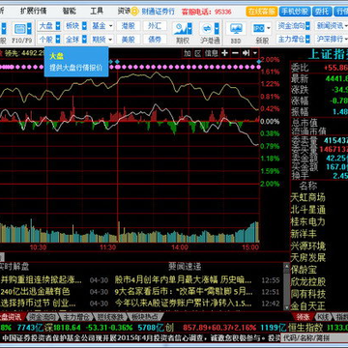Screen dimensions: 348x348
Task: Open the 扩展行情 menu
Action: tap(34, 12)
